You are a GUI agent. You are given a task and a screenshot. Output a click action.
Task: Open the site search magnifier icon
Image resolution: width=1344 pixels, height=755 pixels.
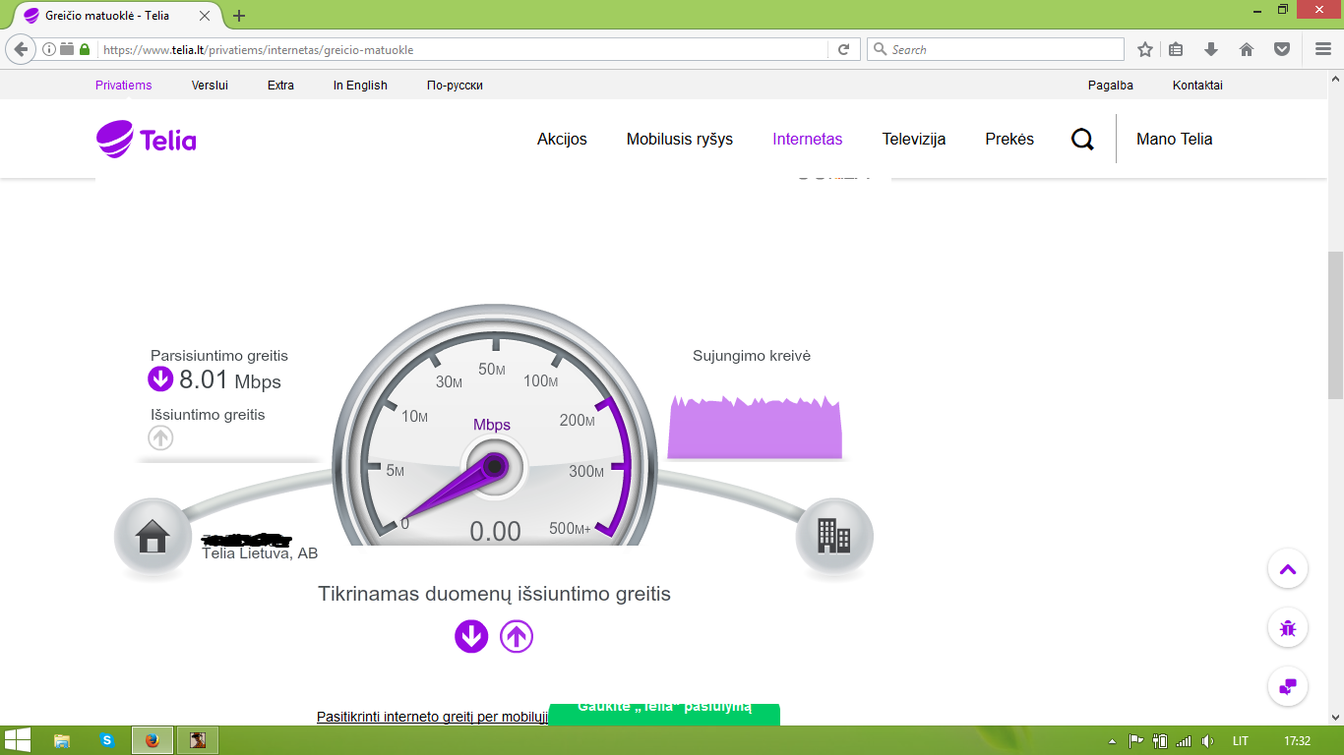1082,140
